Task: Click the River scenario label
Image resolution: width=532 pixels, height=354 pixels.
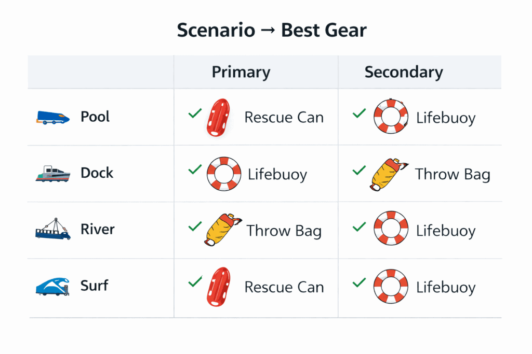Action: (x=98, y=229)
